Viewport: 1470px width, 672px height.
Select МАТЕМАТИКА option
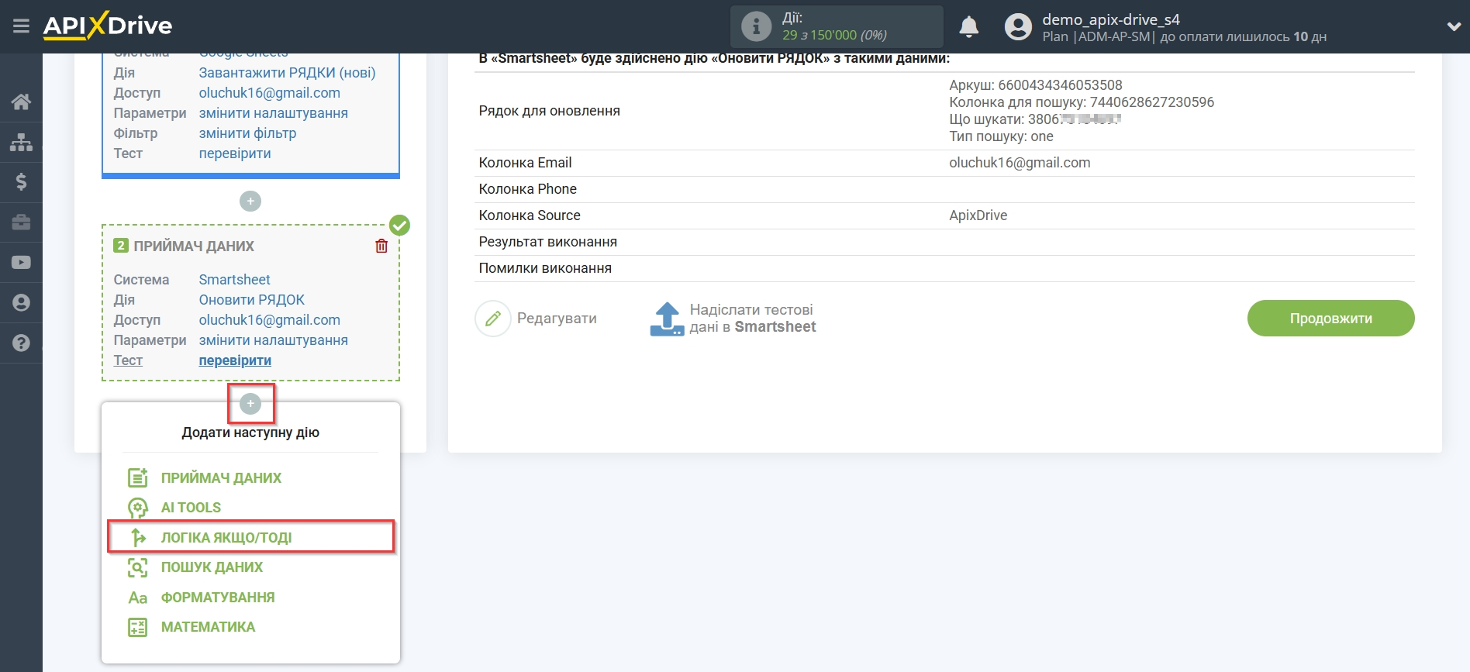click(x=208, y=627)
